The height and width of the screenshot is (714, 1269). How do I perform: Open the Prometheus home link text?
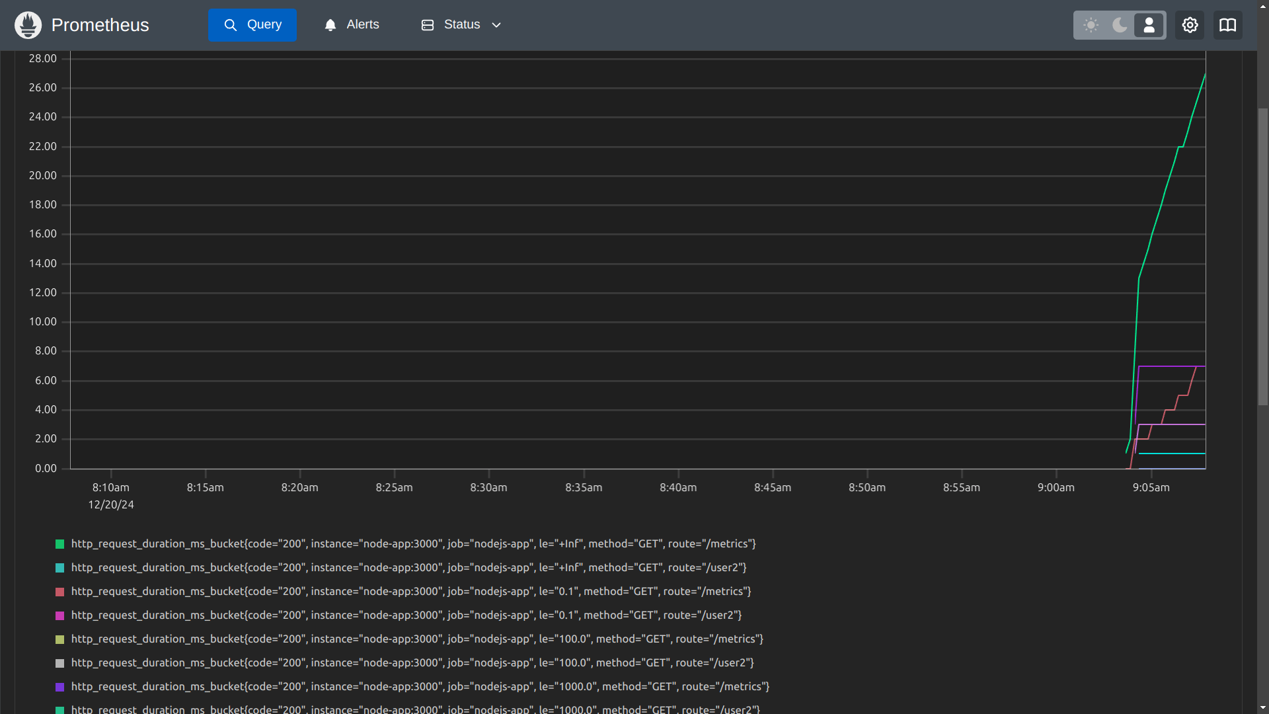pos(100,25)
